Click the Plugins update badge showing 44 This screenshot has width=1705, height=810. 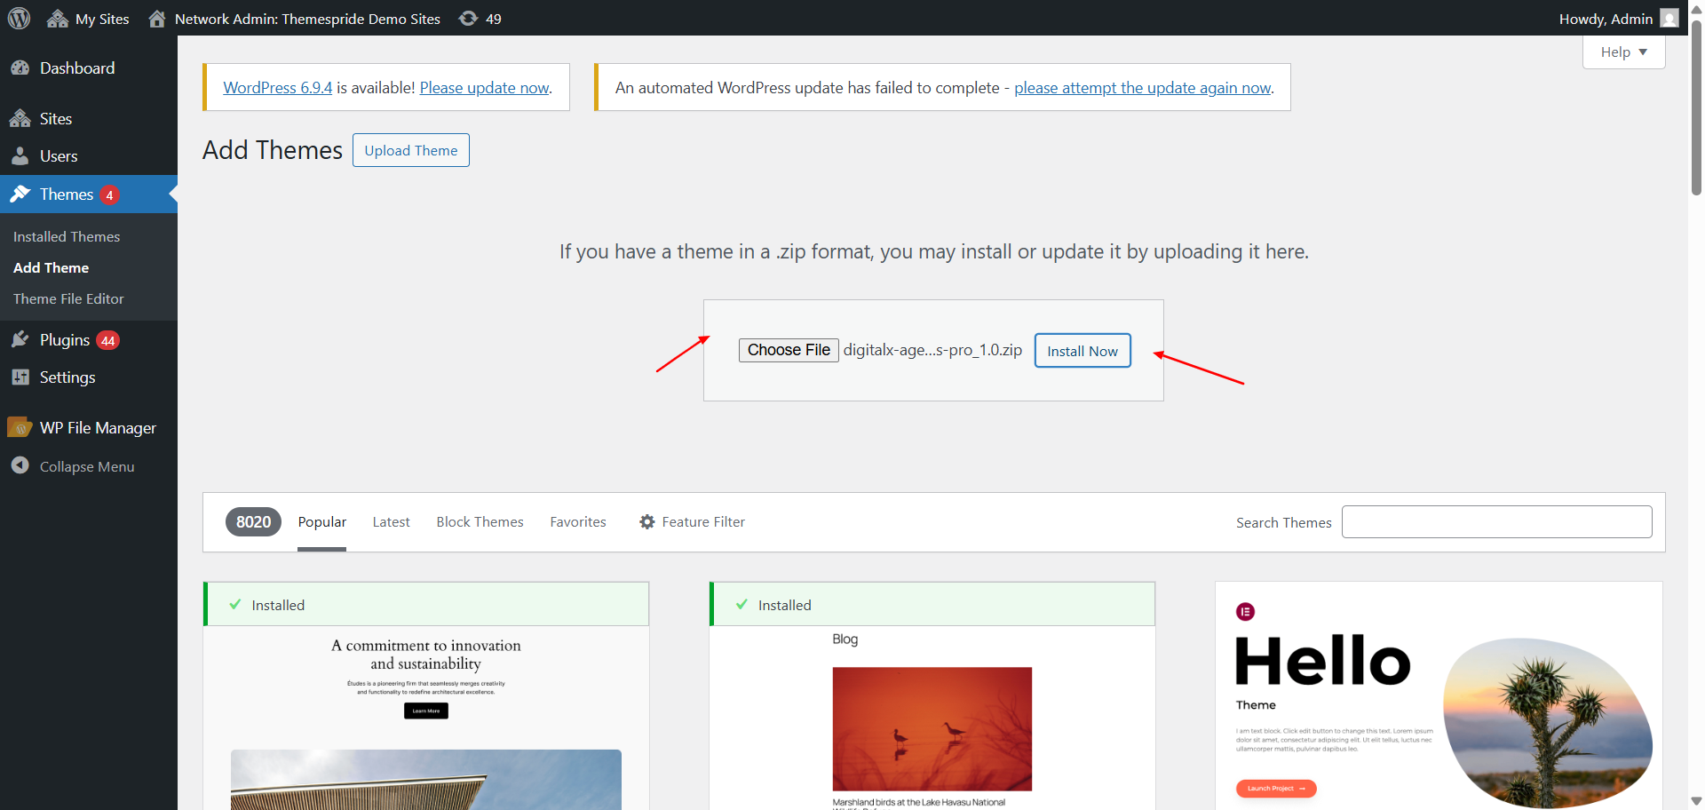107,340
